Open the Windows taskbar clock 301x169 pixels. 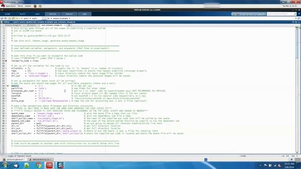(x=289, y=165)
